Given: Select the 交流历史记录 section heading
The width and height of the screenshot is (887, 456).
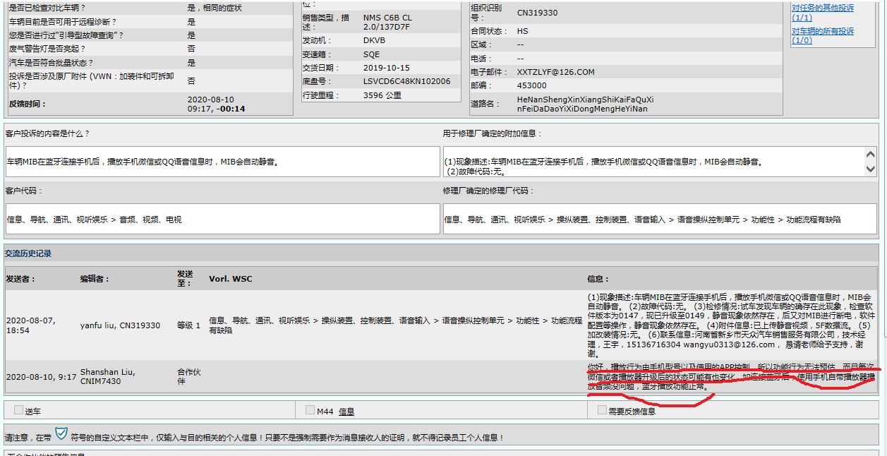Looking at the screenshot, I should tap(28, 253).
